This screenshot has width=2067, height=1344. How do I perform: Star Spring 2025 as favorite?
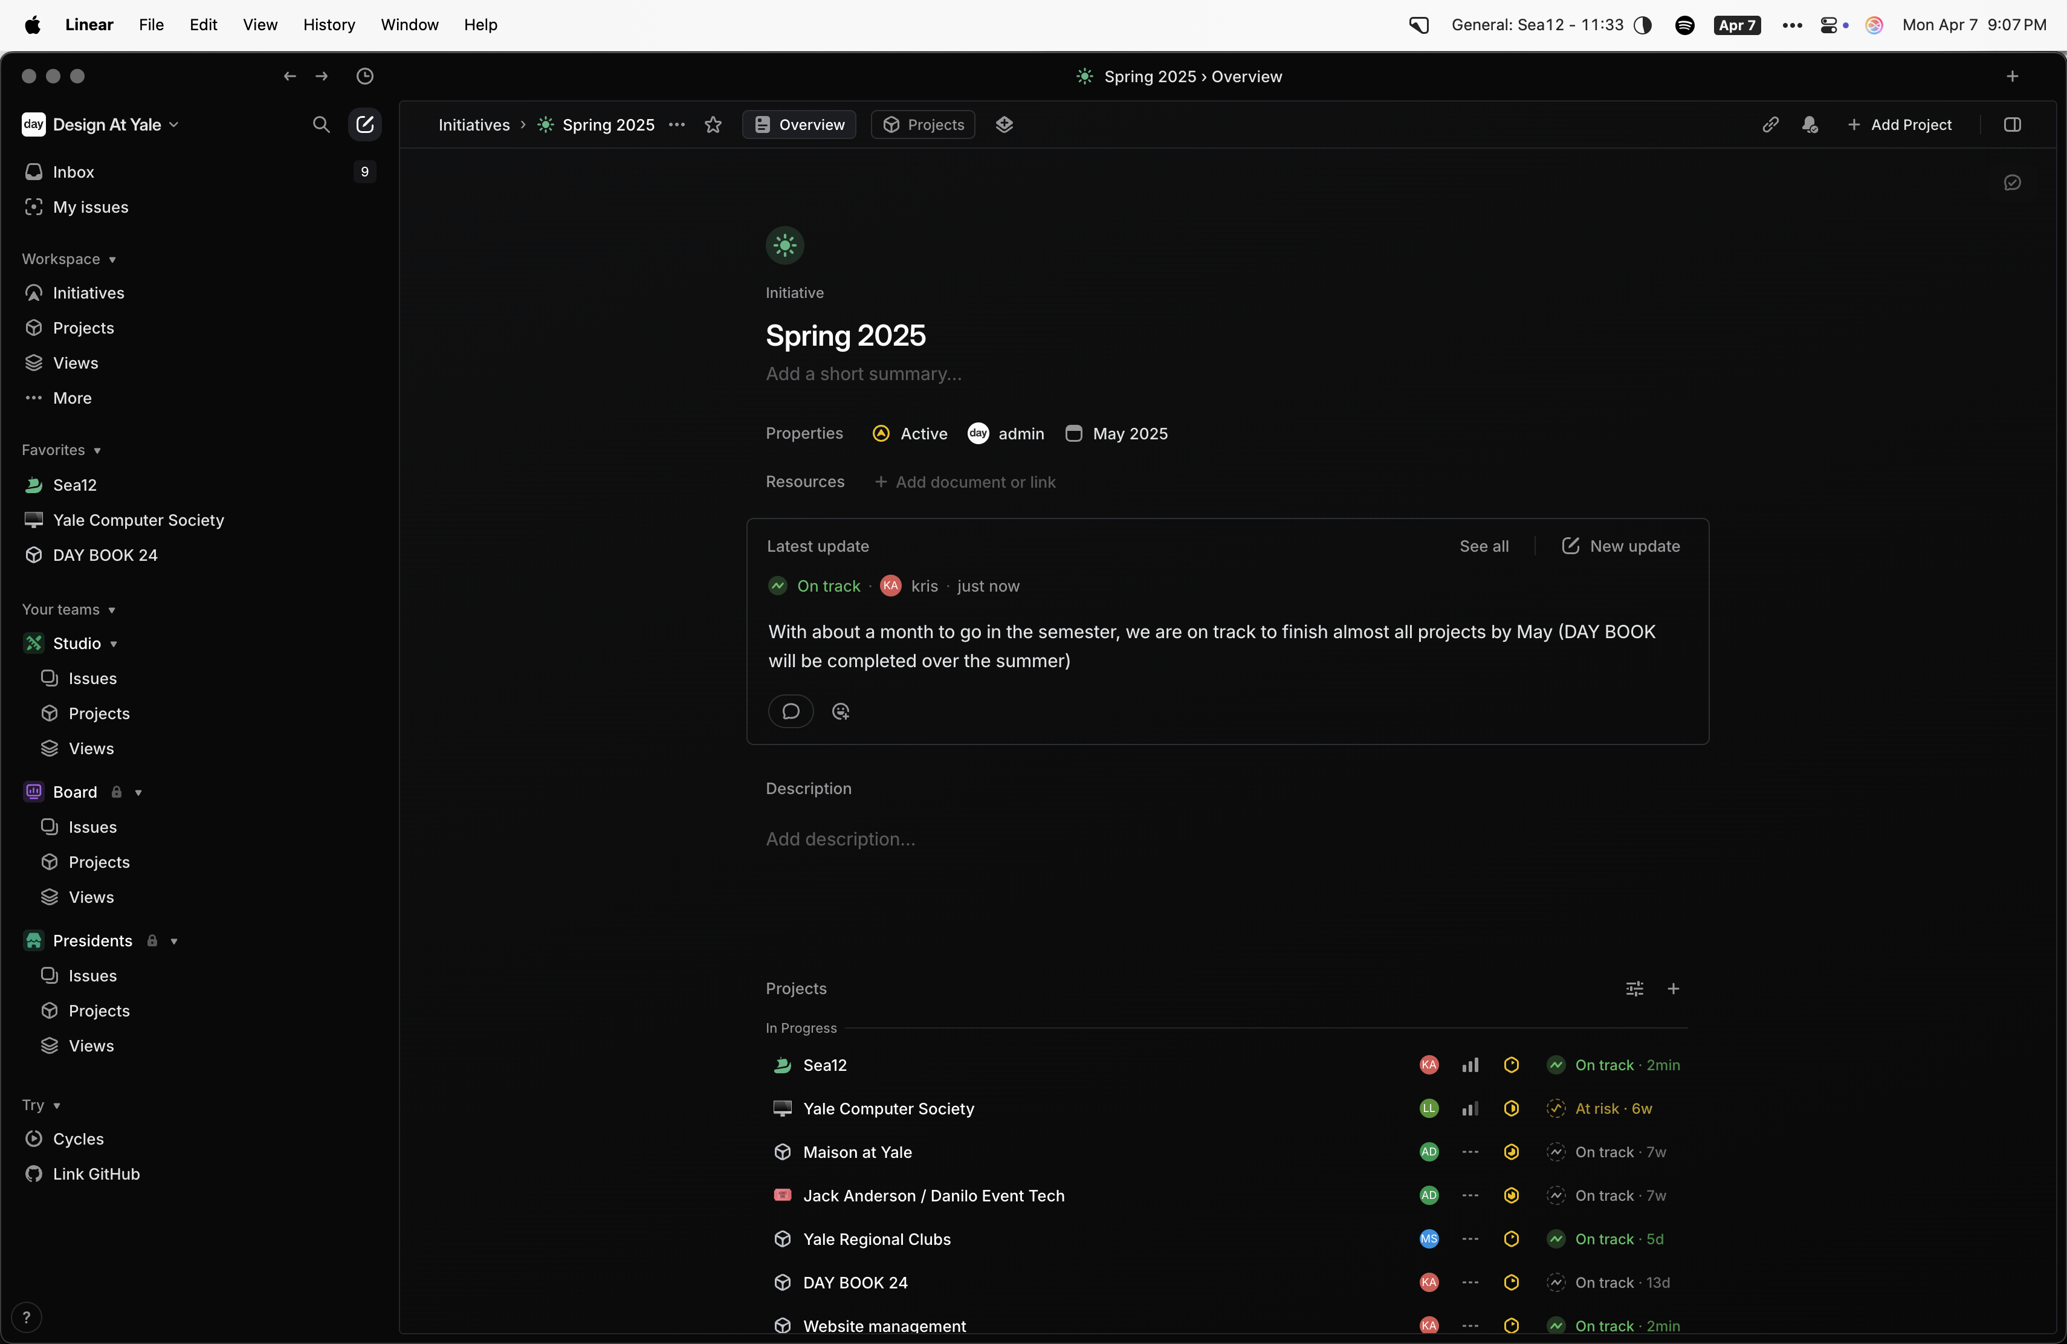(713, 124)
